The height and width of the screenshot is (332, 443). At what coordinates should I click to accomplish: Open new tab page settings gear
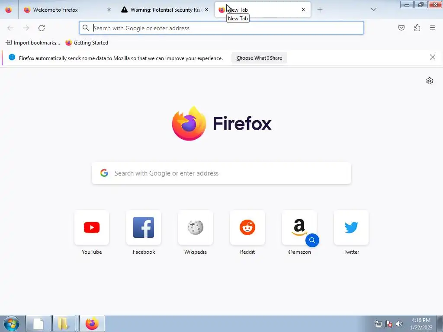430,81
